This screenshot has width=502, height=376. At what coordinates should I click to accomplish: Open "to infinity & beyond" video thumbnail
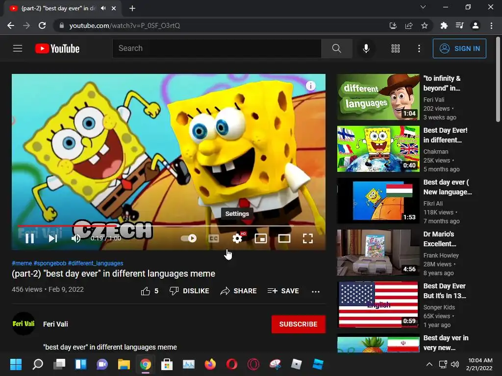pyautogui.click(x=378, y=97)
